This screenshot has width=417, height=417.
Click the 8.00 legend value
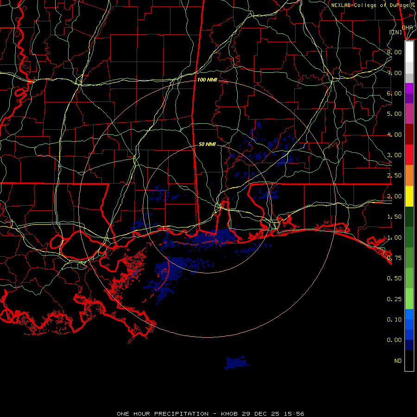(394, 52)
